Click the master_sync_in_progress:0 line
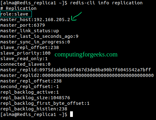Viewport: 156px width, 120px height. pos(35,42)
